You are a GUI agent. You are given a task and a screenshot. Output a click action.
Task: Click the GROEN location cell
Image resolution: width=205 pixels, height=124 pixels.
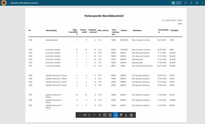tap(172, 100)
